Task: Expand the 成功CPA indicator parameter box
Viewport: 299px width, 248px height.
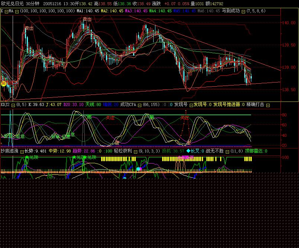Action: pyautogui.click(x=139, y=105)
